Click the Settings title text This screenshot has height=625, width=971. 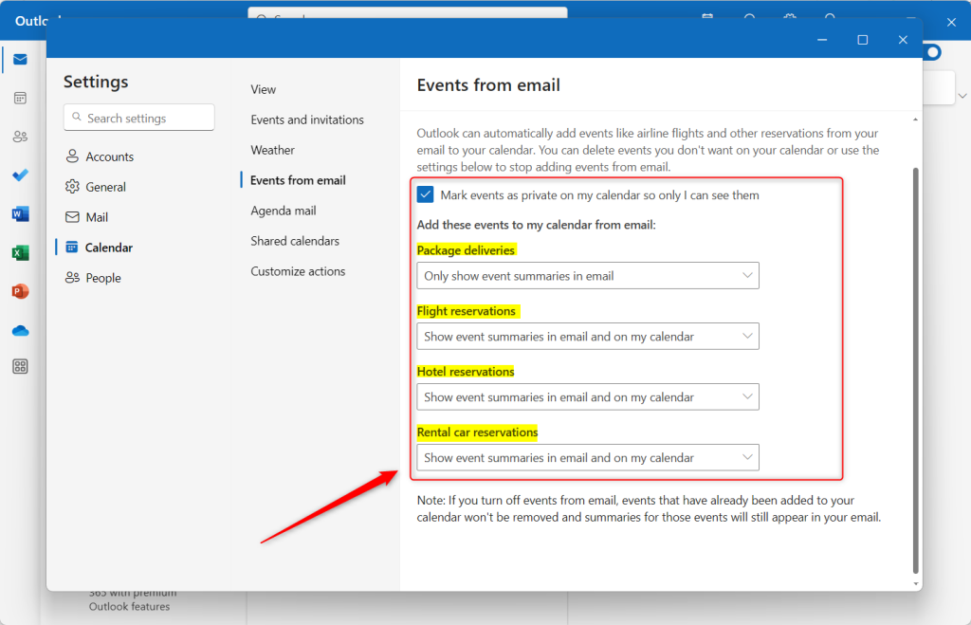click(96, 82)
